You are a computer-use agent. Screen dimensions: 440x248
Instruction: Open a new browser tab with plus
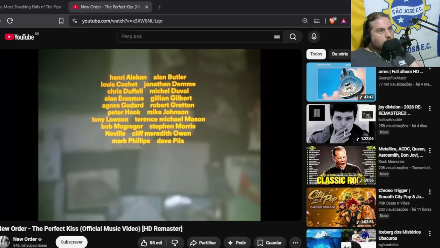point(159,7)
